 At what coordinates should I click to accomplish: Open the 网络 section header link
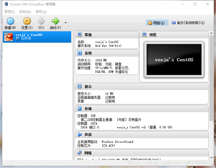88,153
